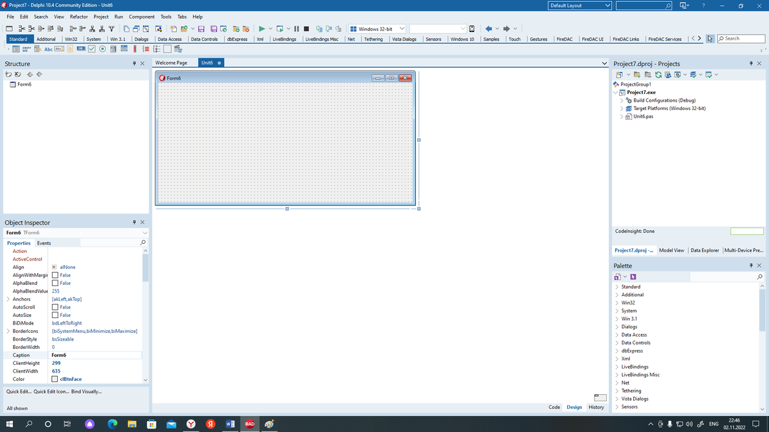Click the purple Save icon in the toolbar
Image resolution: width=769 pixels, height=432 pixels.
pyautogui.click(x=201, y=29)
